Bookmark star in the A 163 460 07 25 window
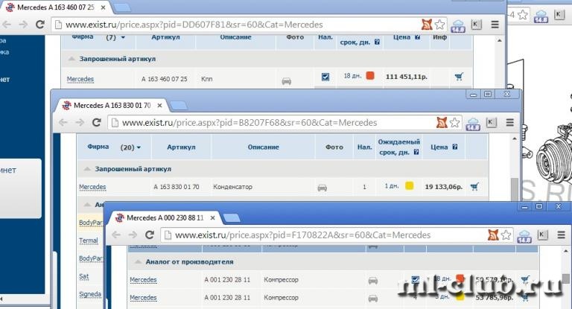The image size is (572, 309). [440, 25]
